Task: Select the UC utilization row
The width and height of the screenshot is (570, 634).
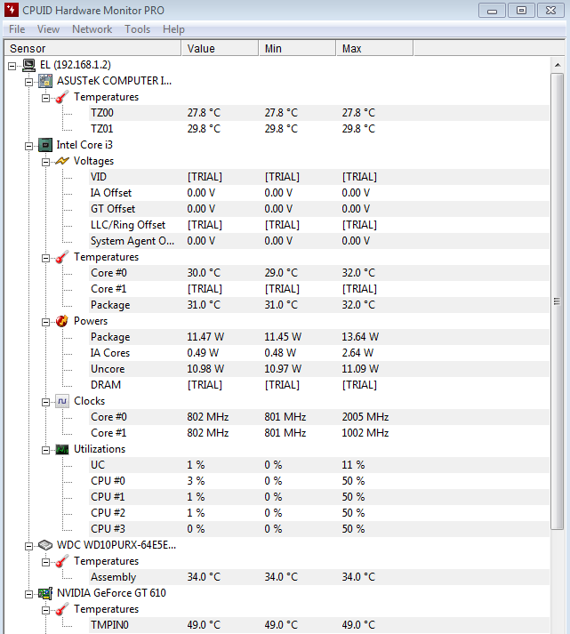Action: coord(319,465)
